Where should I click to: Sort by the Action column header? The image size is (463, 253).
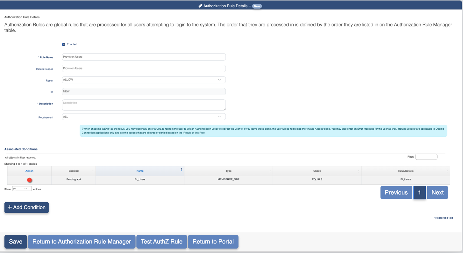[29, 171]
